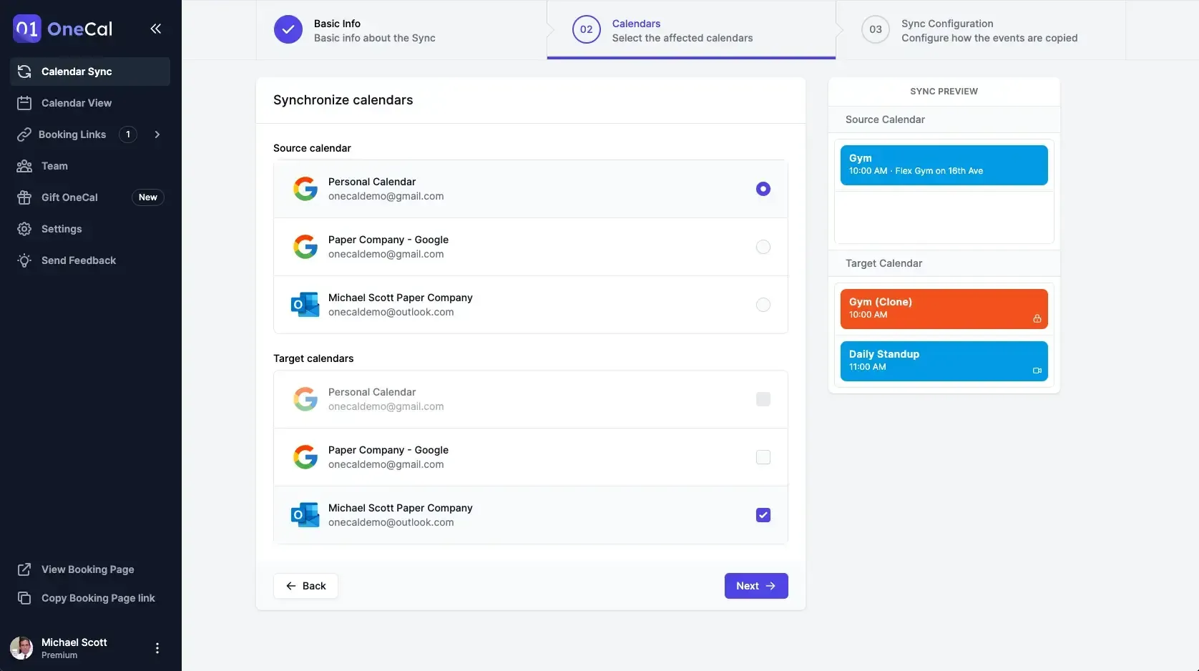Click the Copy Booking Page link icon
The height and width of the screenshot is (671, 1199).
pyautogui.click(x=24, y=597)
